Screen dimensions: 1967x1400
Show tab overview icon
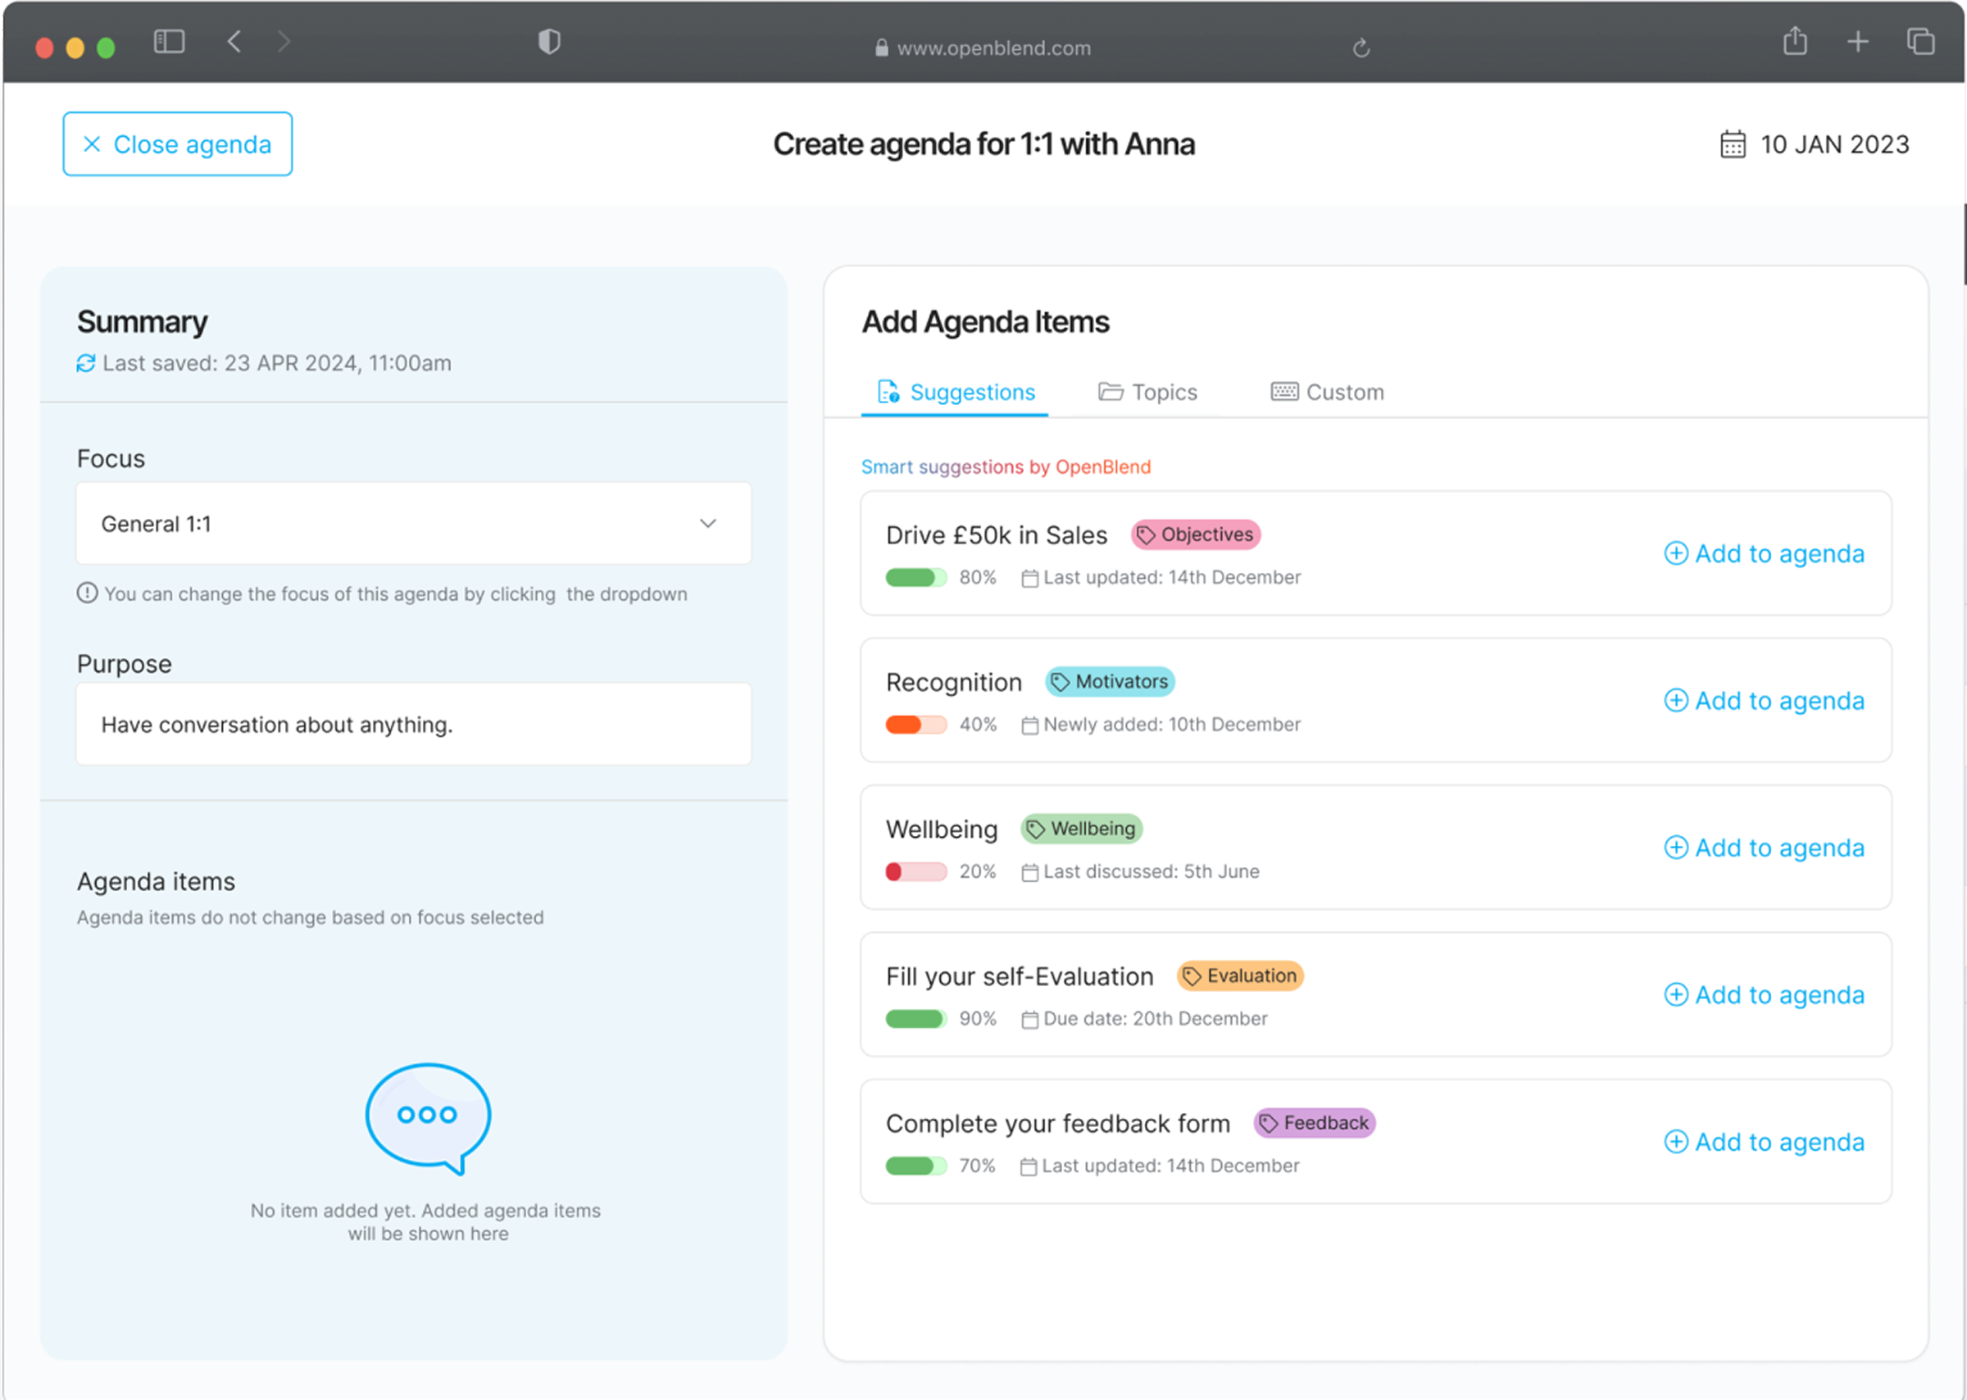click(1920, 41)
